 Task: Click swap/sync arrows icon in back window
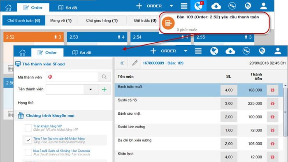(x=232, y=6)
